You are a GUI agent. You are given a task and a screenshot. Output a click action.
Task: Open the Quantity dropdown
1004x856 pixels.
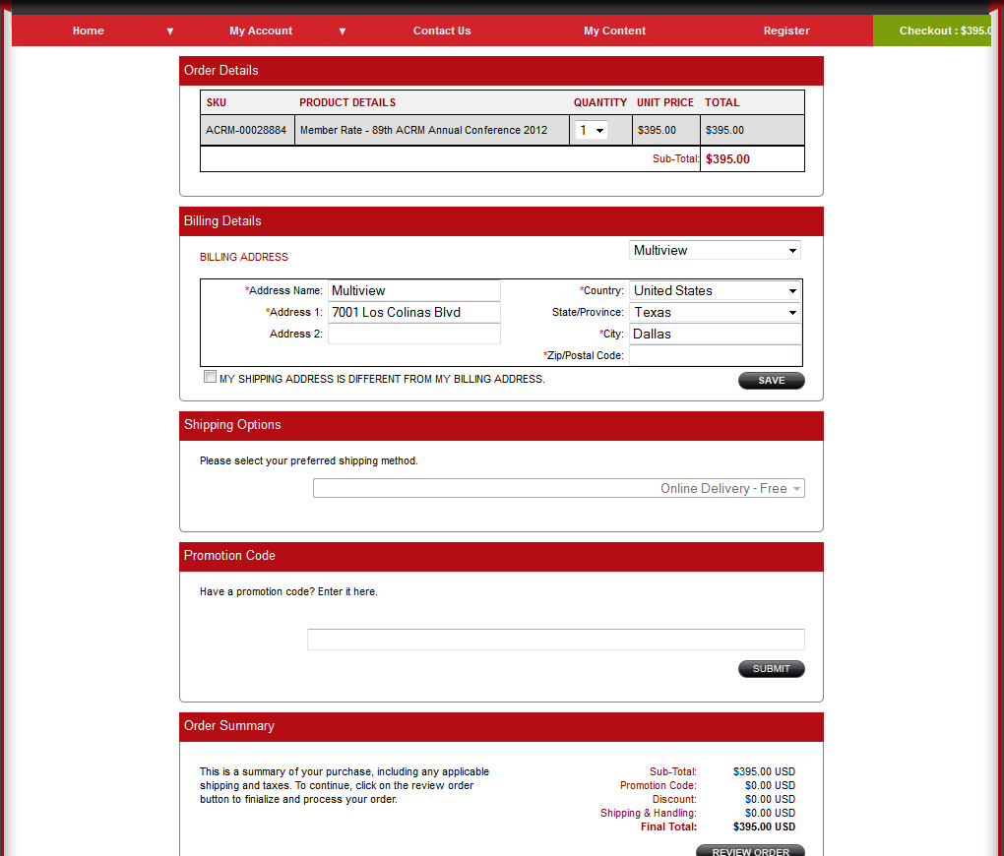592,130
